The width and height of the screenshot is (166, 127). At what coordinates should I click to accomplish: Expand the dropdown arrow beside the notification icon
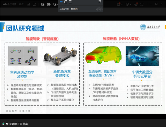(122, 4)
